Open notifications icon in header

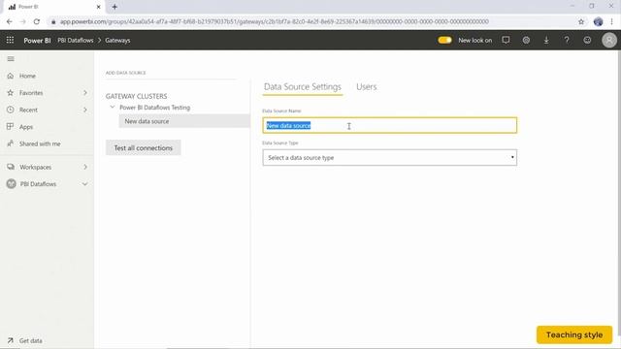tap(506, 40)
